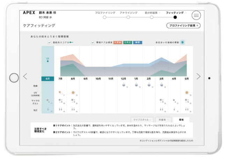The width and height of the screenshot is (227, 159).
Task: Click the April air pressure arrow icon
Action: pyautogui.click(x=174, y=109)
